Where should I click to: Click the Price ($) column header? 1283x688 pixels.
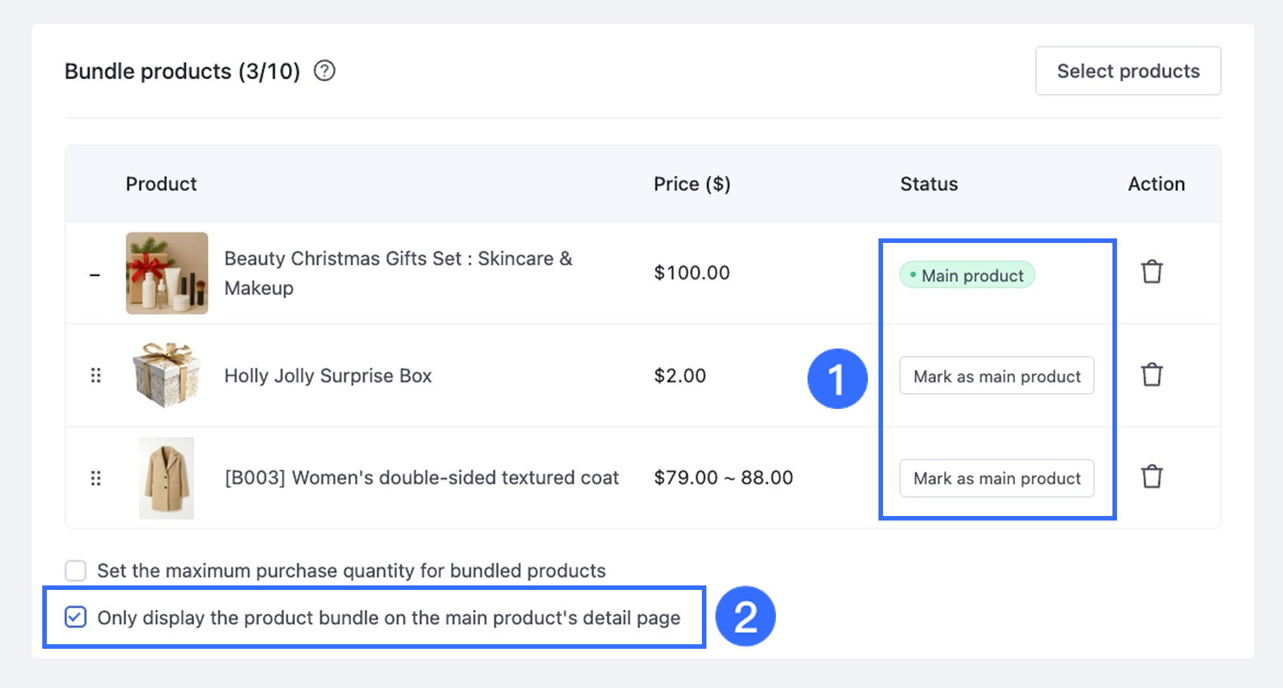coord(691,184)
